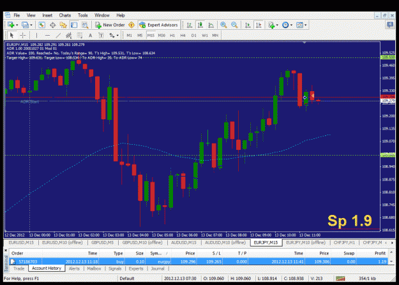Expand the arrow beside Periods clock
Viewport: 399px width, 285px height.
click(291, 25)
